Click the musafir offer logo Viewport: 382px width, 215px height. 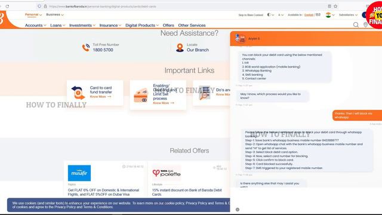pos(79,173)
